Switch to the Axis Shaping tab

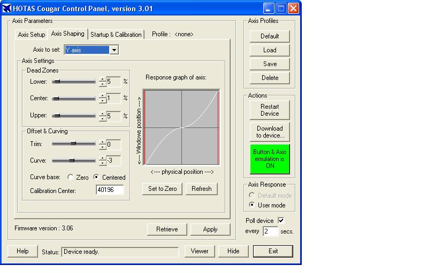point(68,34)
